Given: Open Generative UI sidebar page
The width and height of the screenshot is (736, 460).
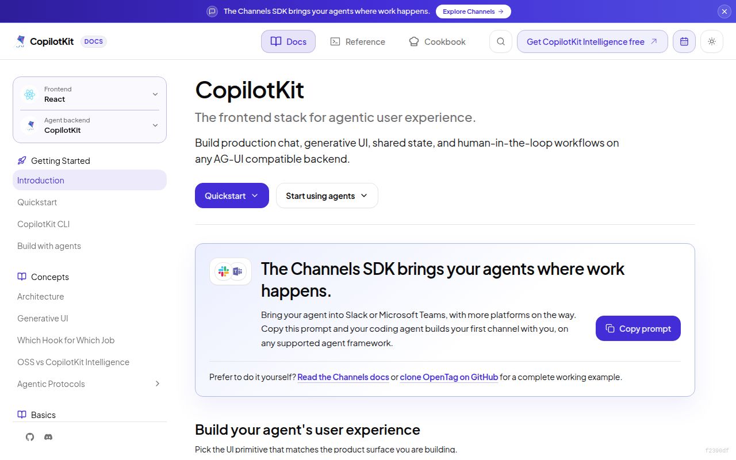Looking at the screenshot, I should (90, 318).
